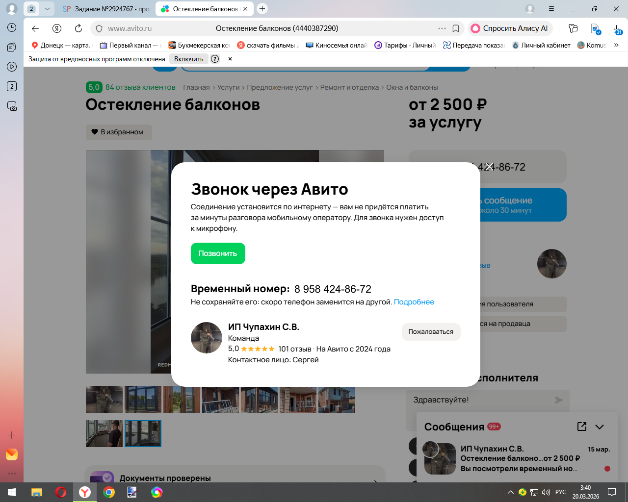The height and width of the screenshot is (502, 628).
Task: Expand the tab group dropdown arrow
Action: (47, 9)
